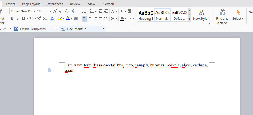Image resolution: width=253 pixels, height=115 pixels.
Task: Apply the Heading 3 style
Action: pos(146,15)
